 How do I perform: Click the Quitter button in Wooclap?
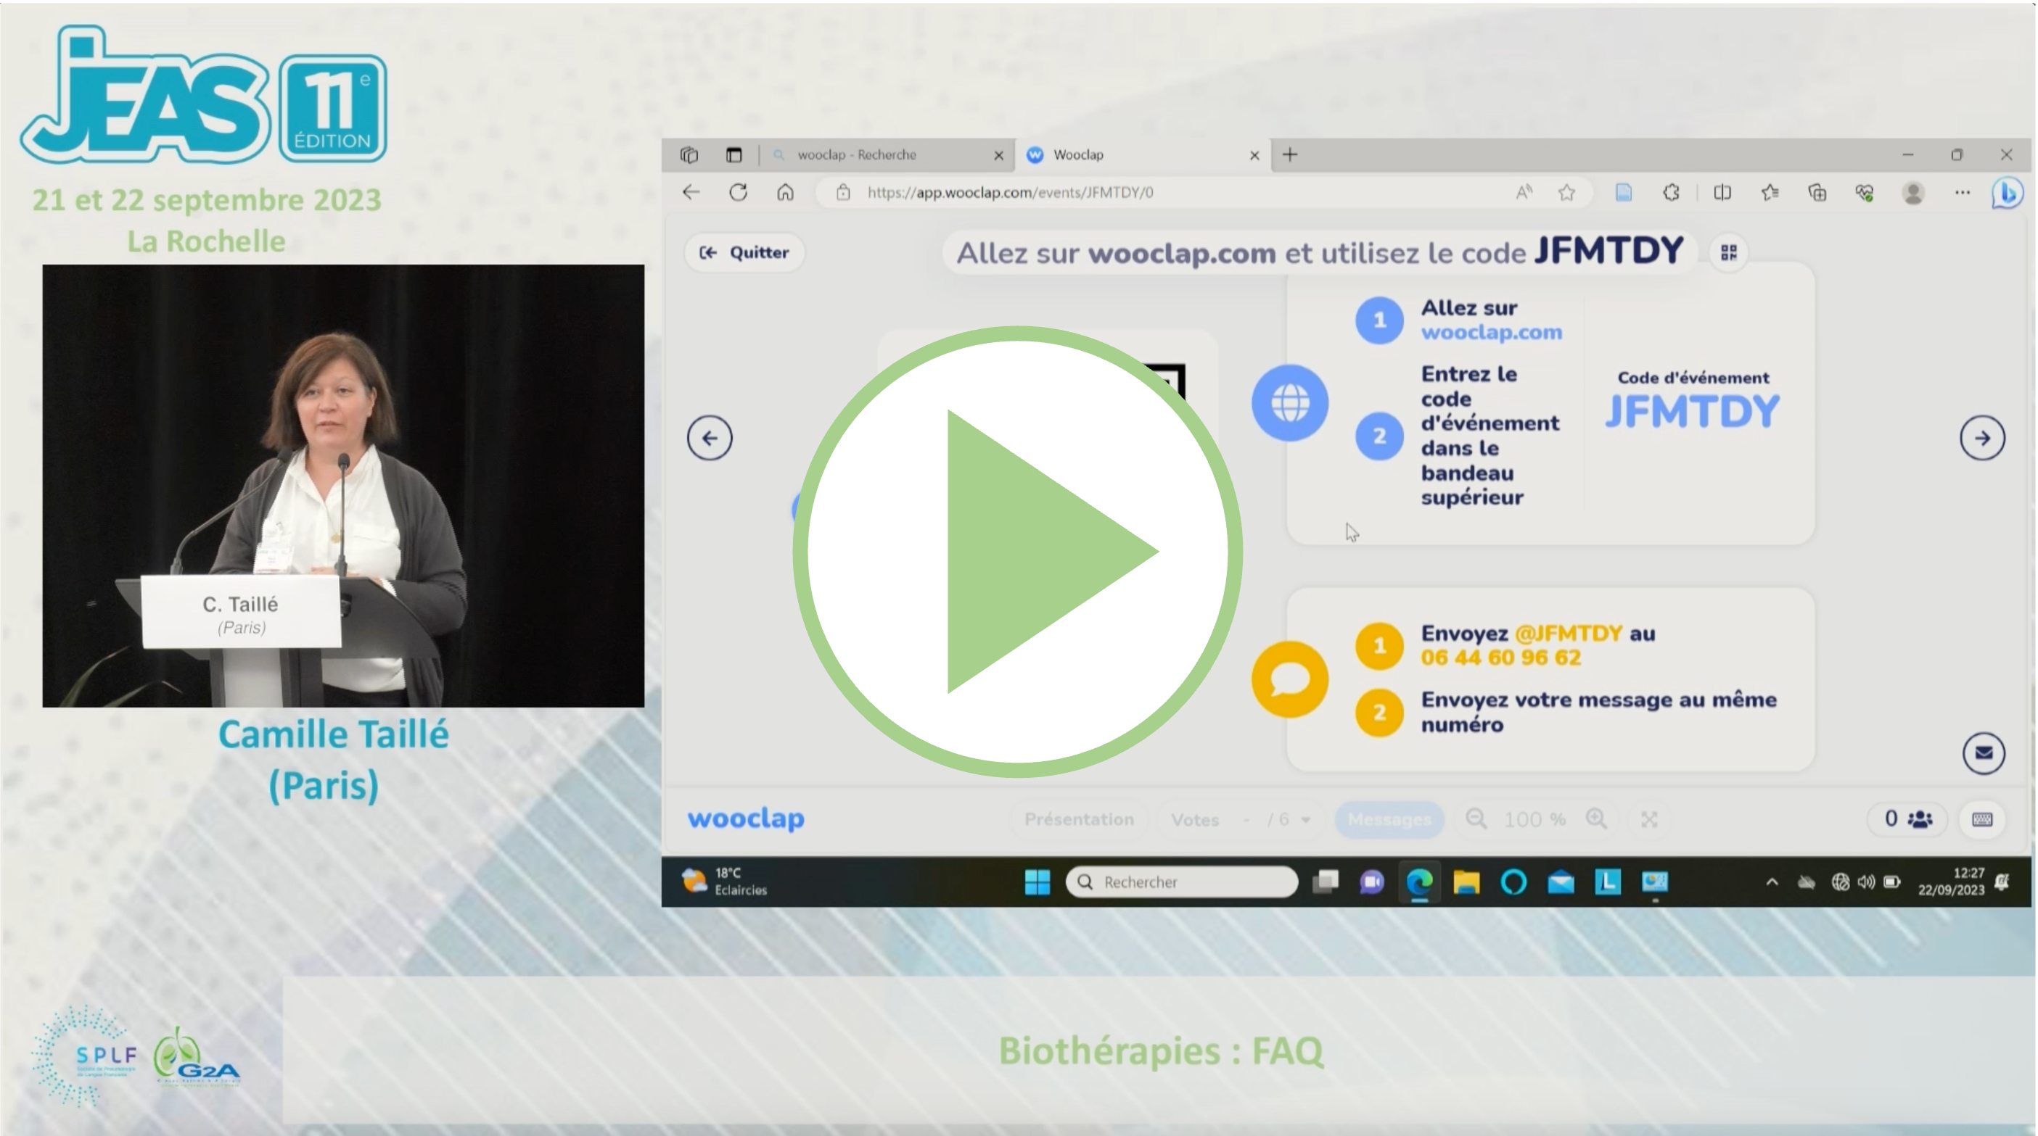click(744, 252)
